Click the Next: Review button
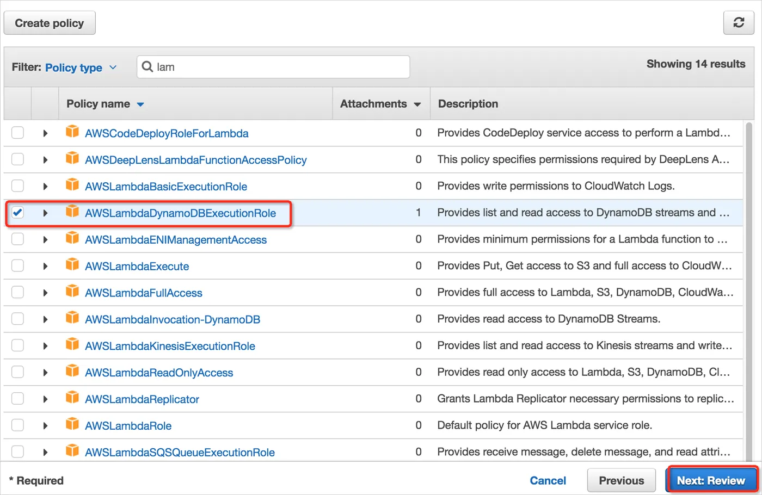Image resolution: width=762 pixels, height=495 pixels. 711,480
